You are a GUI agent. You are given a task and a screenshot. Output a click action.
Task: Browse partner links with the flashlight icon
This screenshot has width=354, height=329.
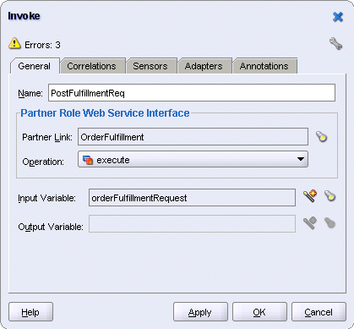(321, 137)
